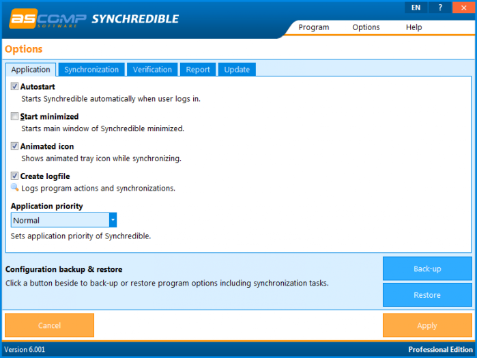The width and height of the screenshot is (477, 358).
Task: Click the Autostart label text
Action: point(38,87)
